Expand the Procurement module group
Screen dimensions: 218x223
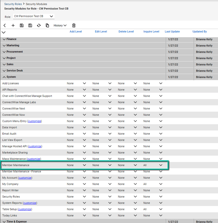coord(4,52)
